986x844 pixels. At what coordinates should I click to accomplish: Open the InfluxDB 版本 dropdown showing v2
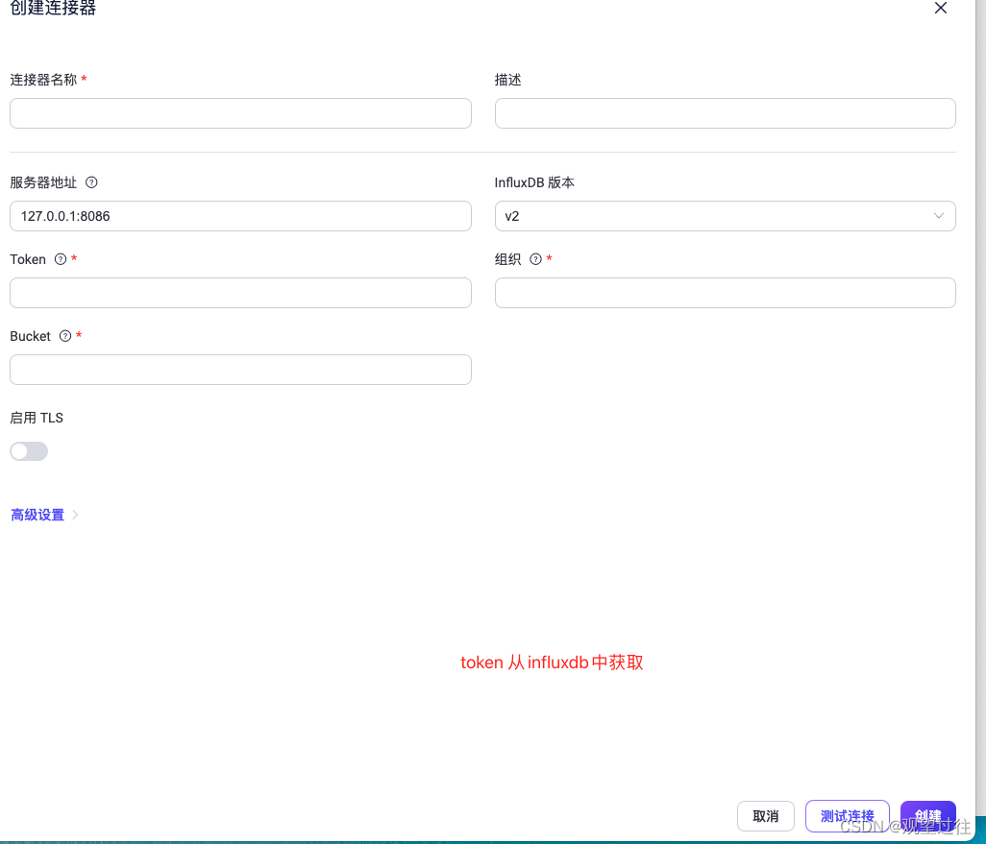(725, 216)
